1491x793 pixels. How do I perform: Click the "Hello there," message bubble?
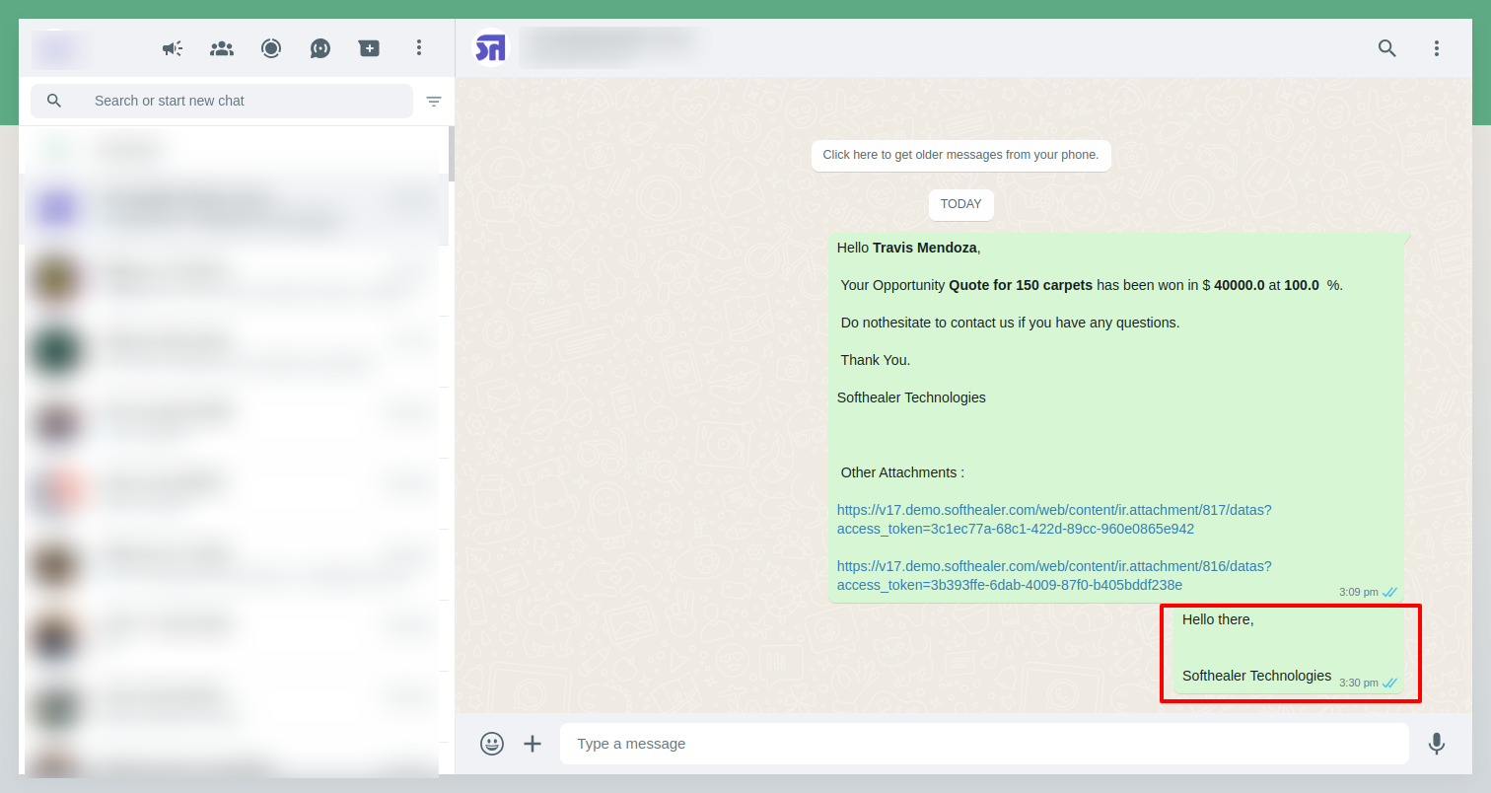point(1288,649)
